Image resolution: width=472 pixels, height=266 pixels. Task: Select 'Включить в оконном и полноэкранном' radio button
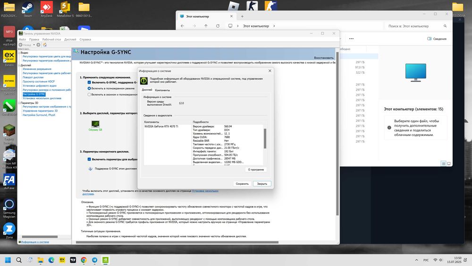(x=89, y=94)
